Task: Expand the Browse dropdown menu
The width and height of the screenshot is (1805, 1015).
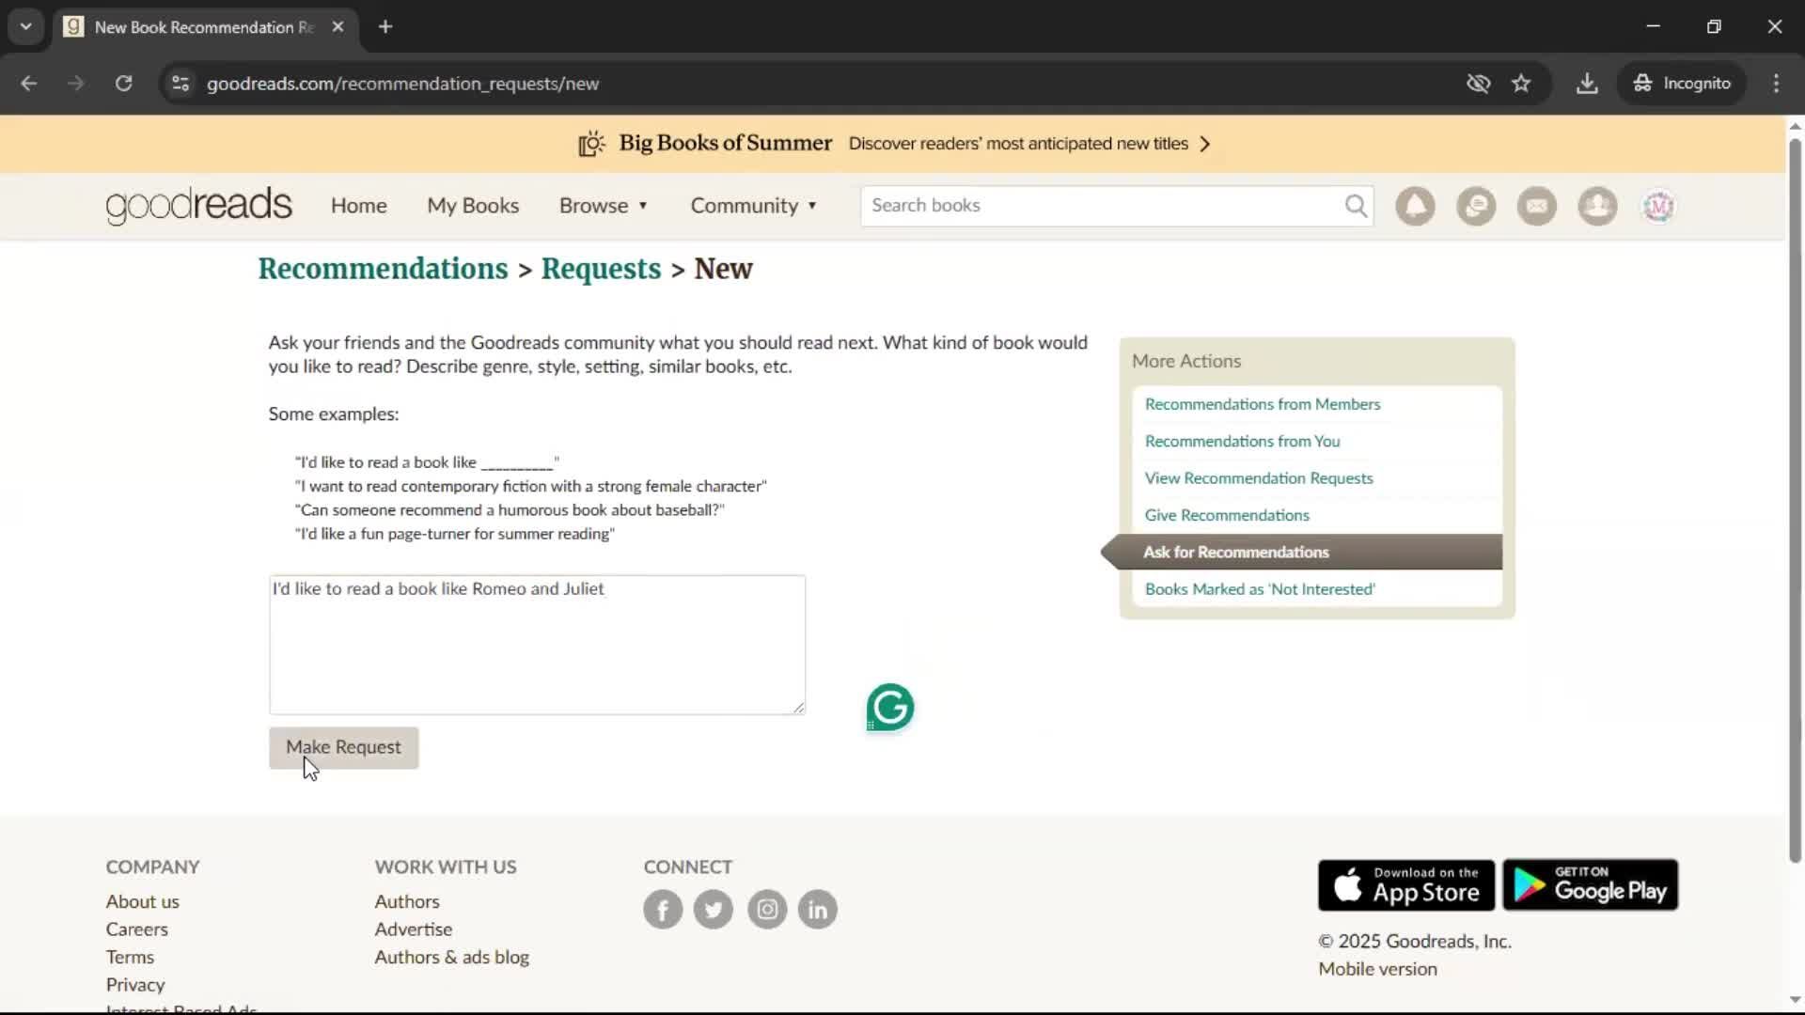Action: [604, 206]
